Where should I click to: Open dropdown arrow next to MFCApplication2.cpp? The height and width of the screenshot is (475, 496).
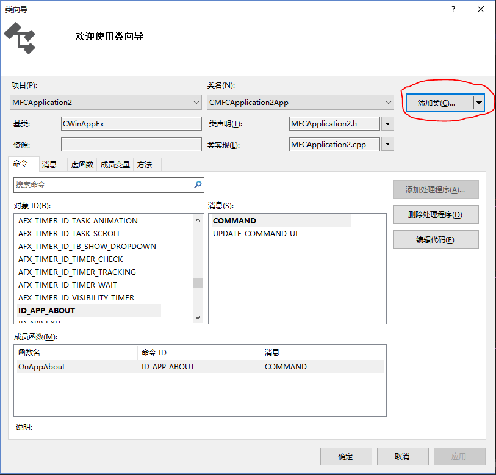pos(387,145)
